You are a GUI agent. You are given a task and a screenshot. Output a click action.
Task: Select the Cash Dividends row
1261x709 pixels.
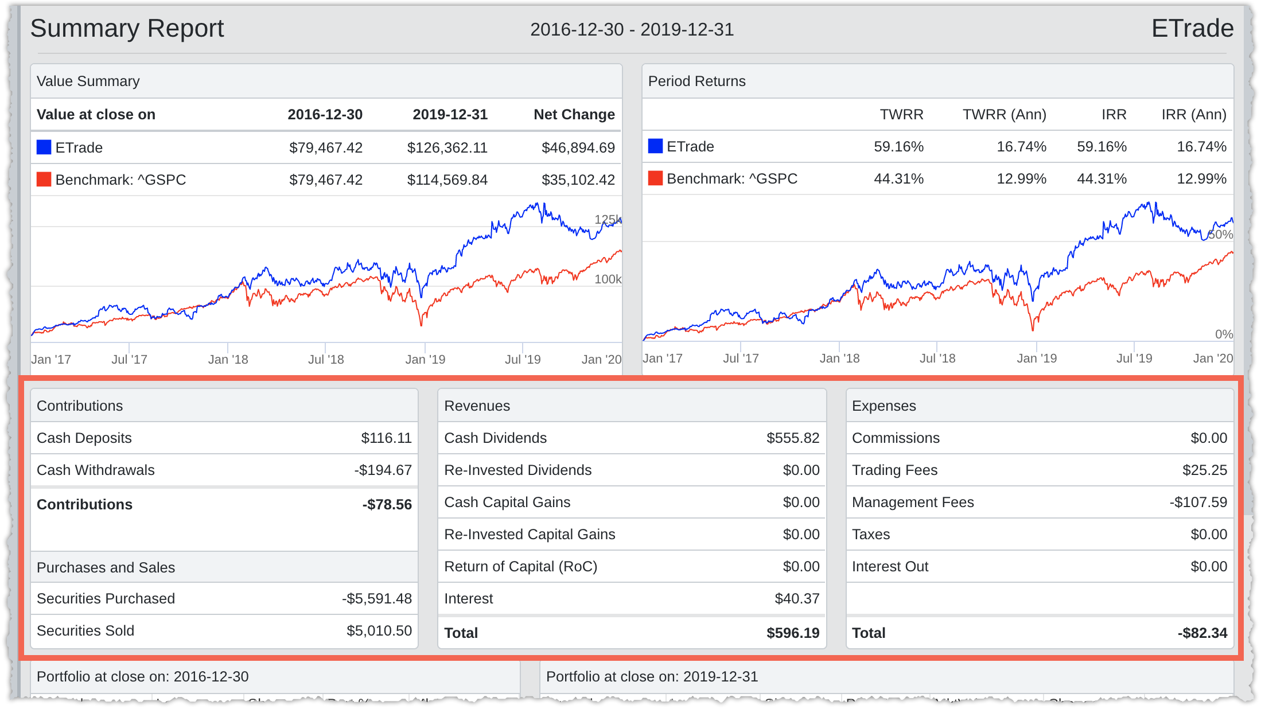click(x=632, y=438)
